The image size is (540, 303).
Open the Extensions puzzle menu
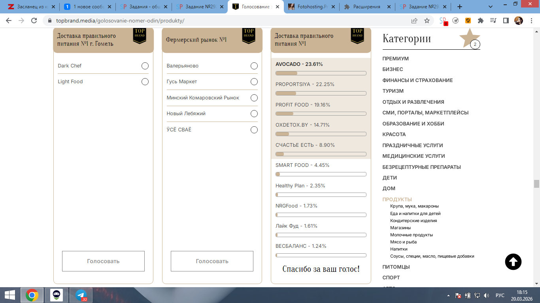click(x=481, y=21)
